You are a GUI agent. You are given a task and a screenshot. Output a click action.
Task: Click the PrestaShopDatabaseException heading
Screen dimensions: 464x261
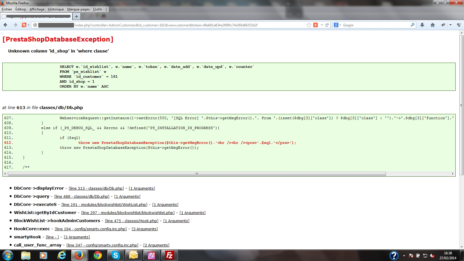coord(58,39)
